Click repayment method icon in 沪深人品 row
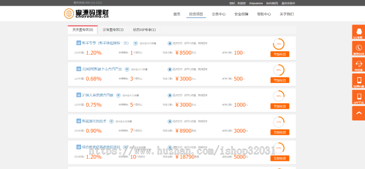 click(170, 95)
